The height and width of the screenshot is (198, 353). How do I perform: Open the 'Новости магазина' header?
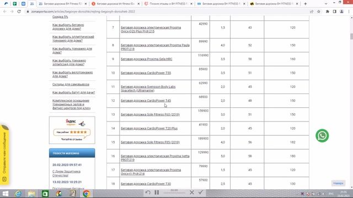pyautogui.click(x=72, y=153)
